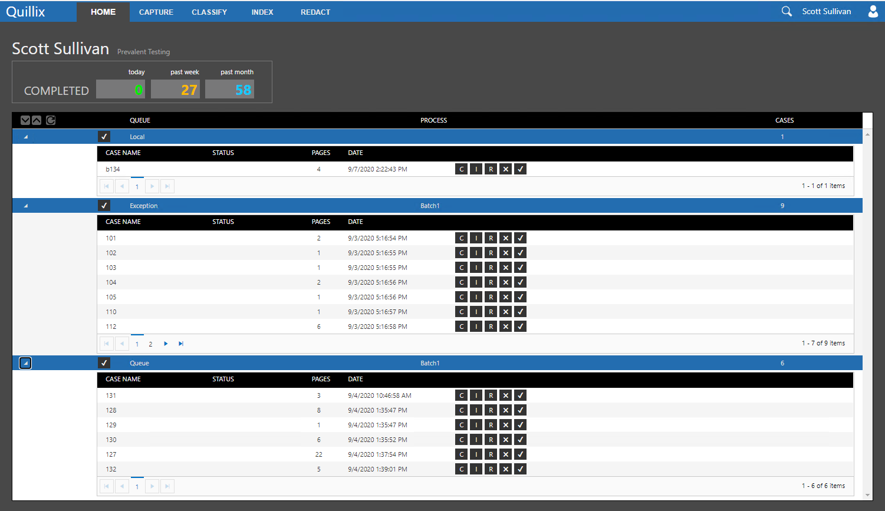
Task: Toggle the Queue row checkbox
Action: [x=104, y=363]
